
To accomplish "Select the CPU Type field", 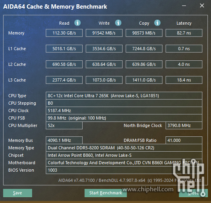I will [124, 96].
